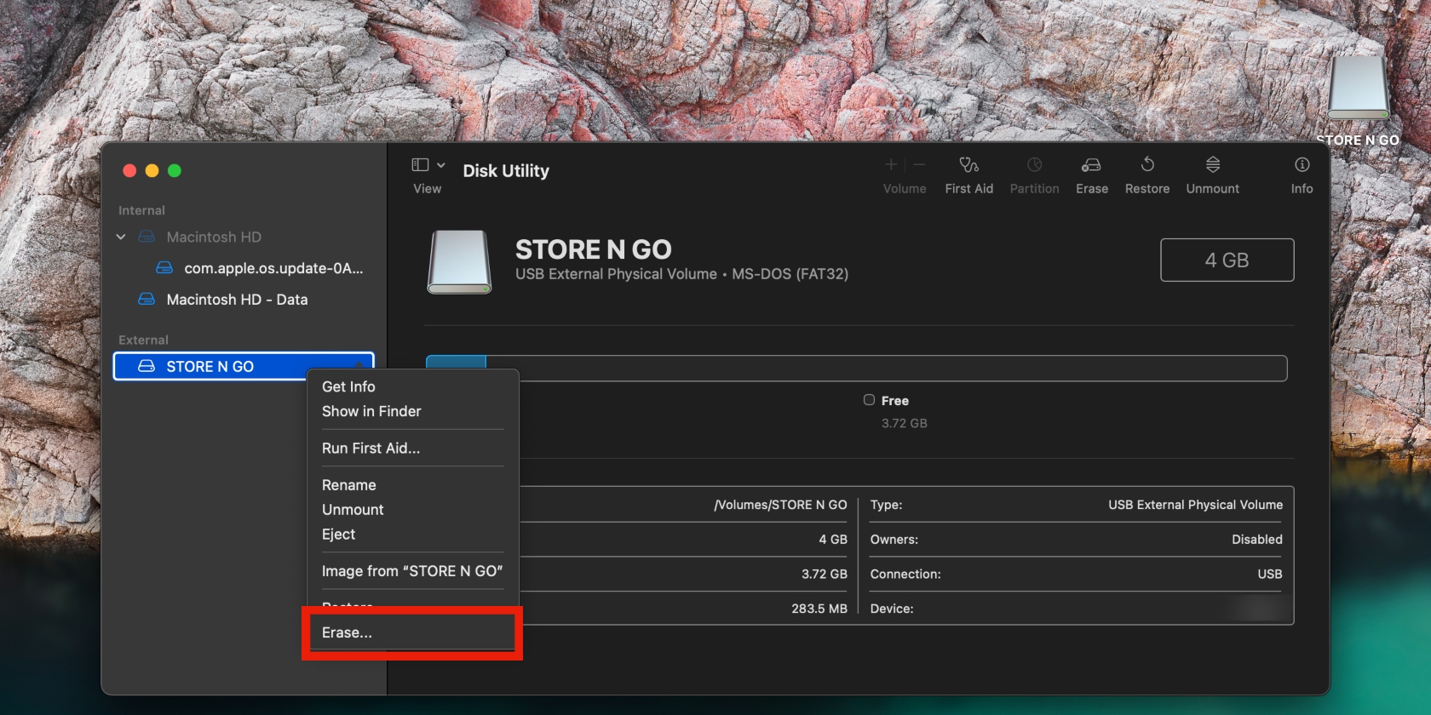Viewport: 1431px width, 715px height.
Task: Click the STORE N GO sidebar drive icon
Action: click(x=147, y=366)
